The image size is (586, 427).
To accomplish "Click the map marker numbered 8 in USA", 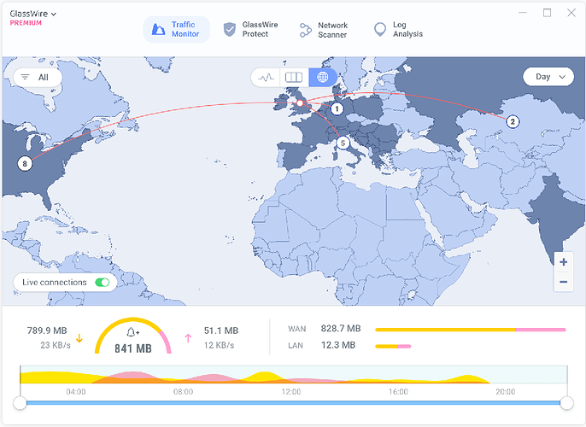I will [x=25, y=163].
